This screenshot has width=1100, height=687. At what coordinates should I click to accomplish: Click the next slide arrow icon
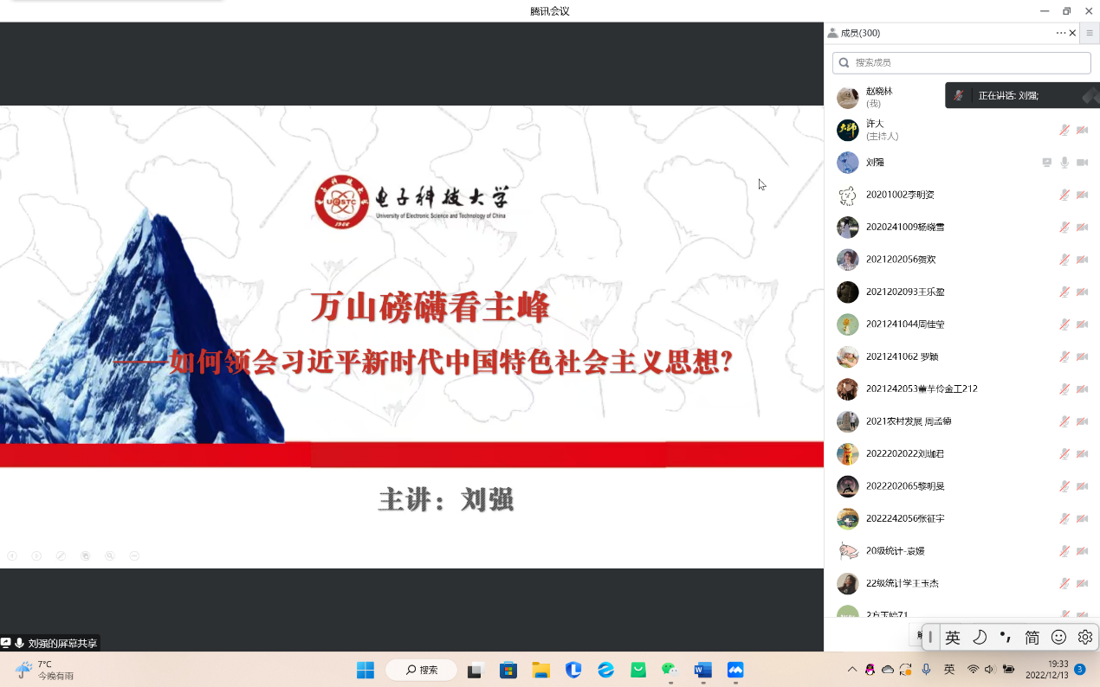coord(36,555)
